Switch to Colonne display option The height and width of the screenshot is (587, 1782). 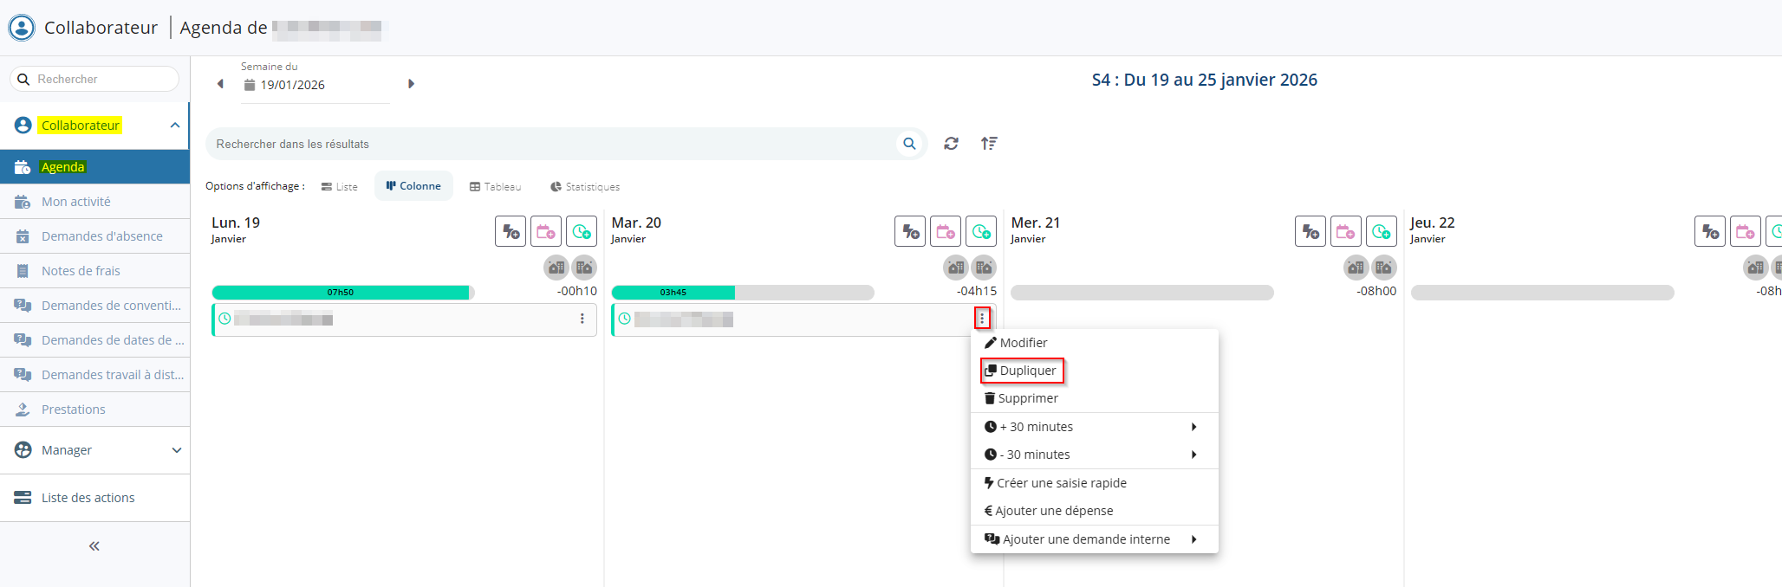coord(413,186)
